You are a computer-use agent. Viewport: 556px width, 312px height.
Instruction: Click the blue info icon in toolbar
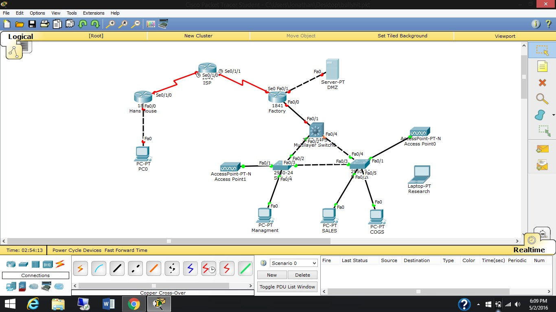pos(536,24)
